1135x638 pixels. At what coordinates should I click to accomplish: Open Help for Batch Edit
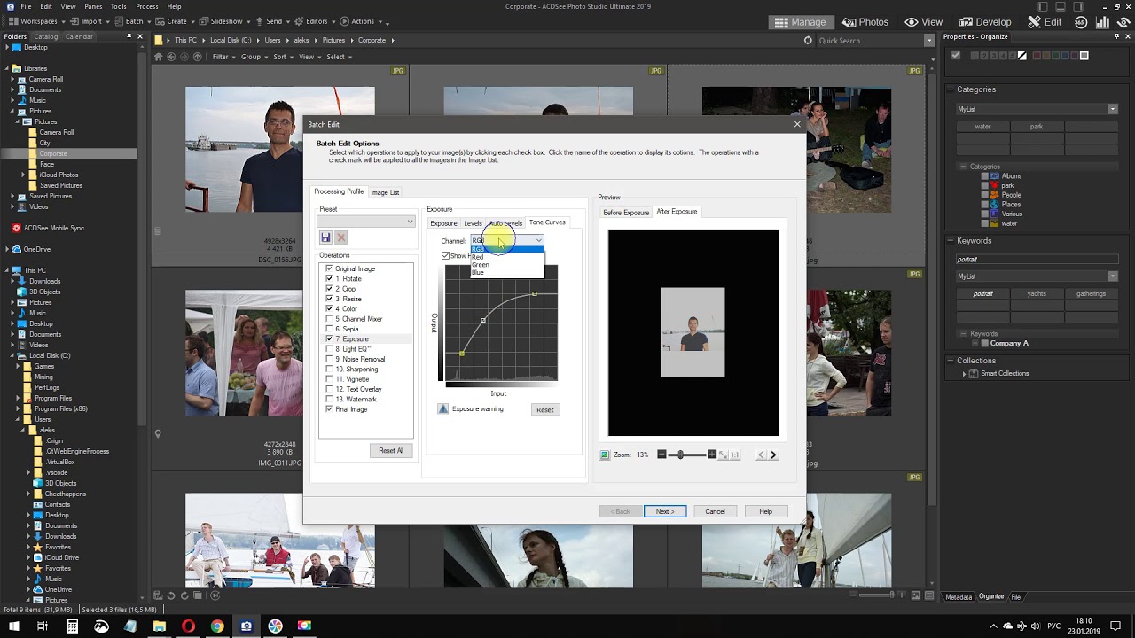click(765, 511)
